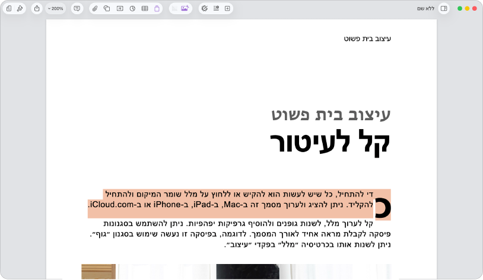The image size is (483, 280).
Task: Click the circular badge-and-pencil toolbar icon
Action: pyautogui.click(x=205, y=9)
